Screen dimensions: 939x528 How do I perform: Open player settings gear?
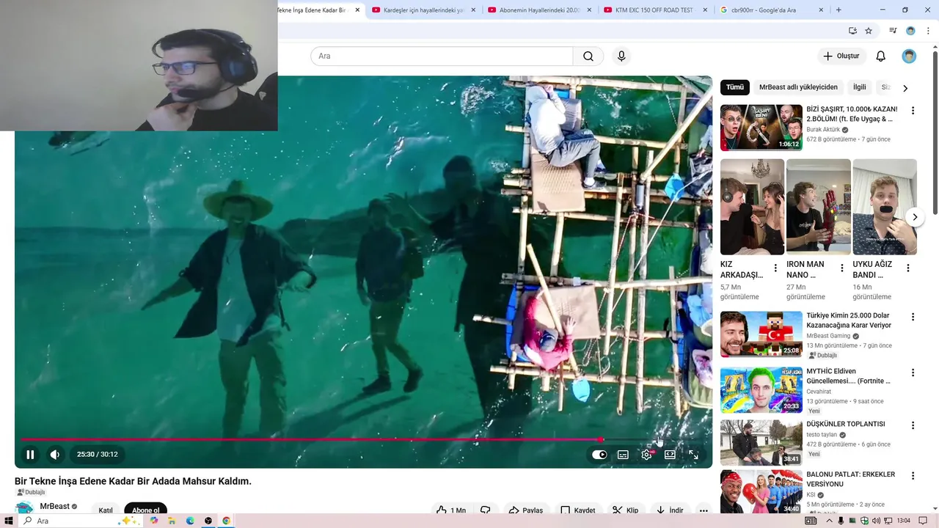coord(646,455)
